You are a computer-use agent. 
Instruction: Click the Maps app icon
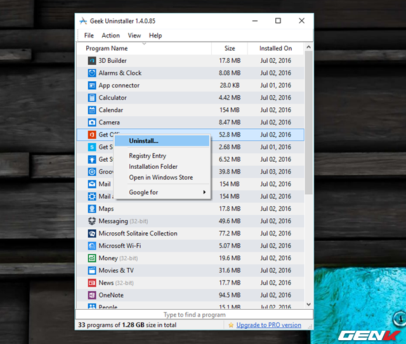click(x=92, y=209)
